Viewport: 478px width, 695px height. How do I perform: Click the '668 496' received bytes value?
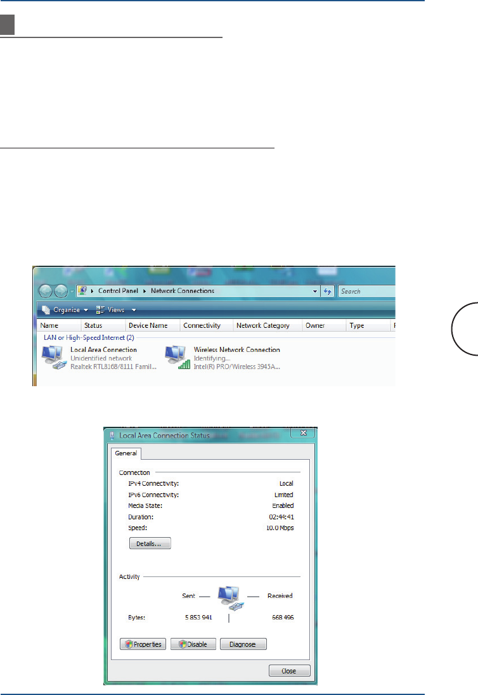click(283, 618)
